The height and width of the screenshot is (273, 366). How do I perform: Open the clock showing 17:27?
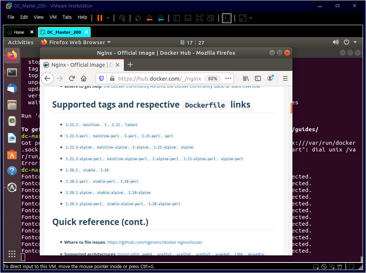[192, 43]
